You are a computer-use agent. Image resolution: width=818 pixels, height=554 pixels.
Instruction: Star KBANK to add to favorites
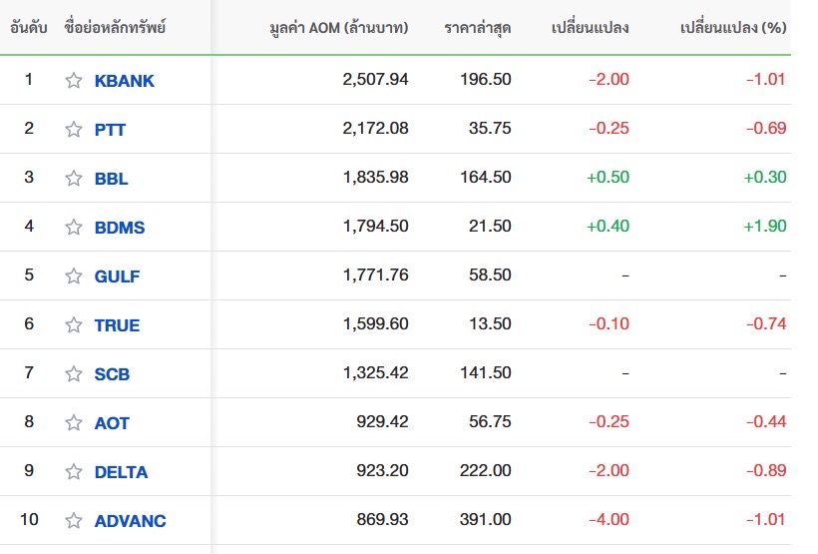[74, 81]
